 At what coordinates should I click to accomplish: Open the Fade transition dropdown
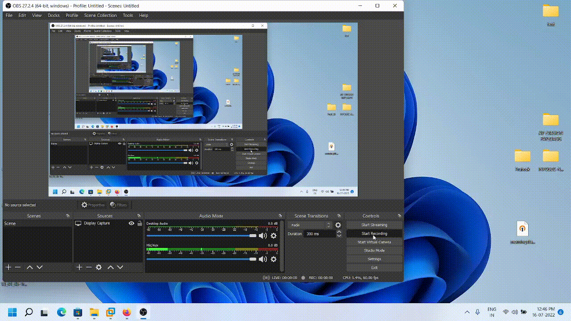[x=310, y=225]
